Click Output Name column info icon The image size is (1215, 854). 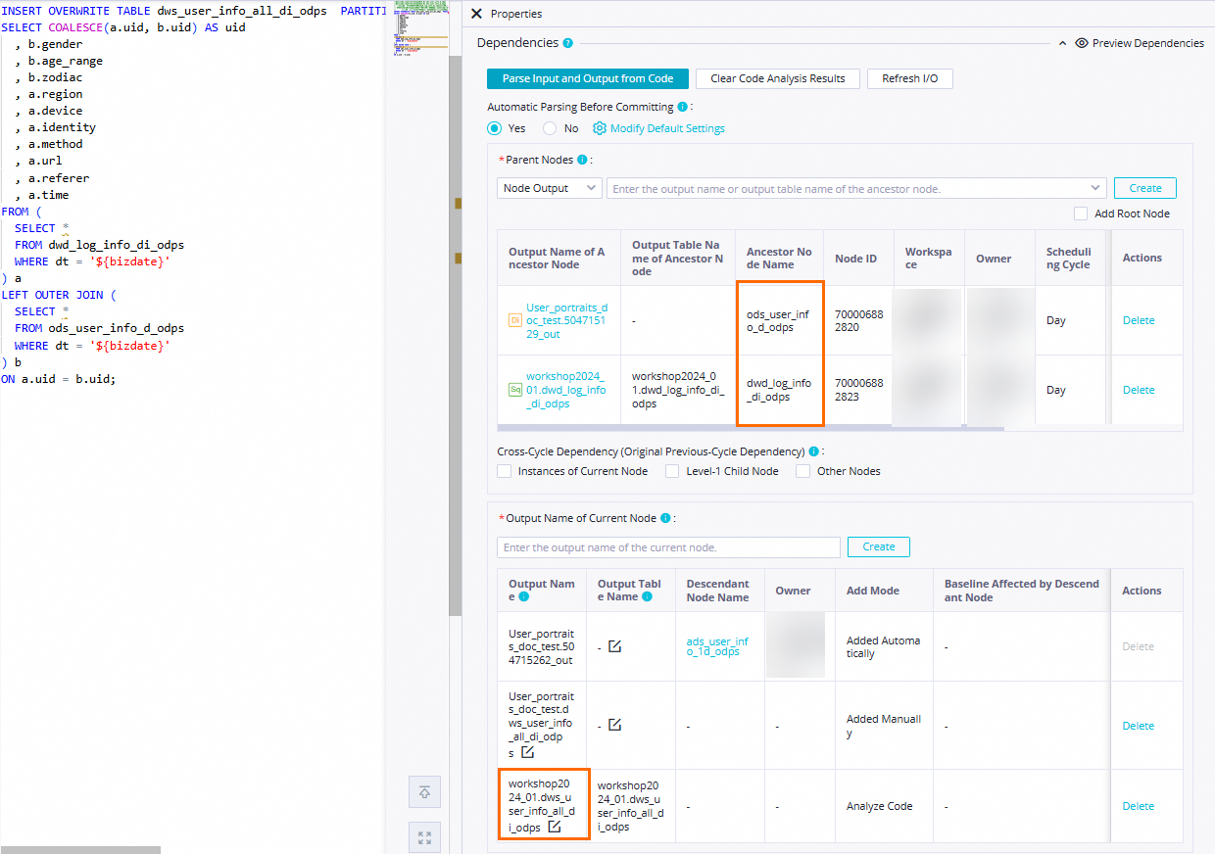[523, 596]
